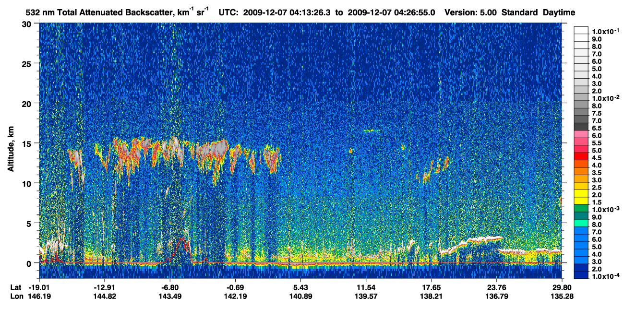The image size is (624, 320).
Task: Click the 'Lon' row label
Action: click(x=16, y=296)
